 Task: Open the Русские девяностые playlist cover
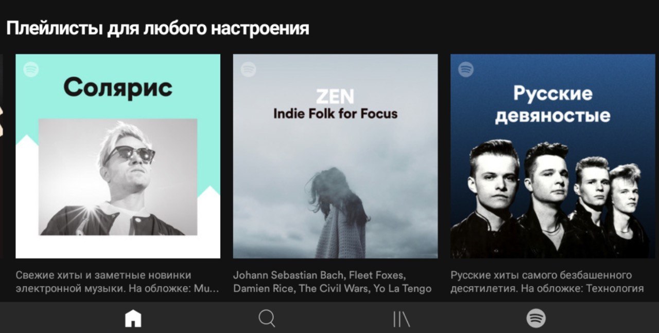[x=552, y=156]
